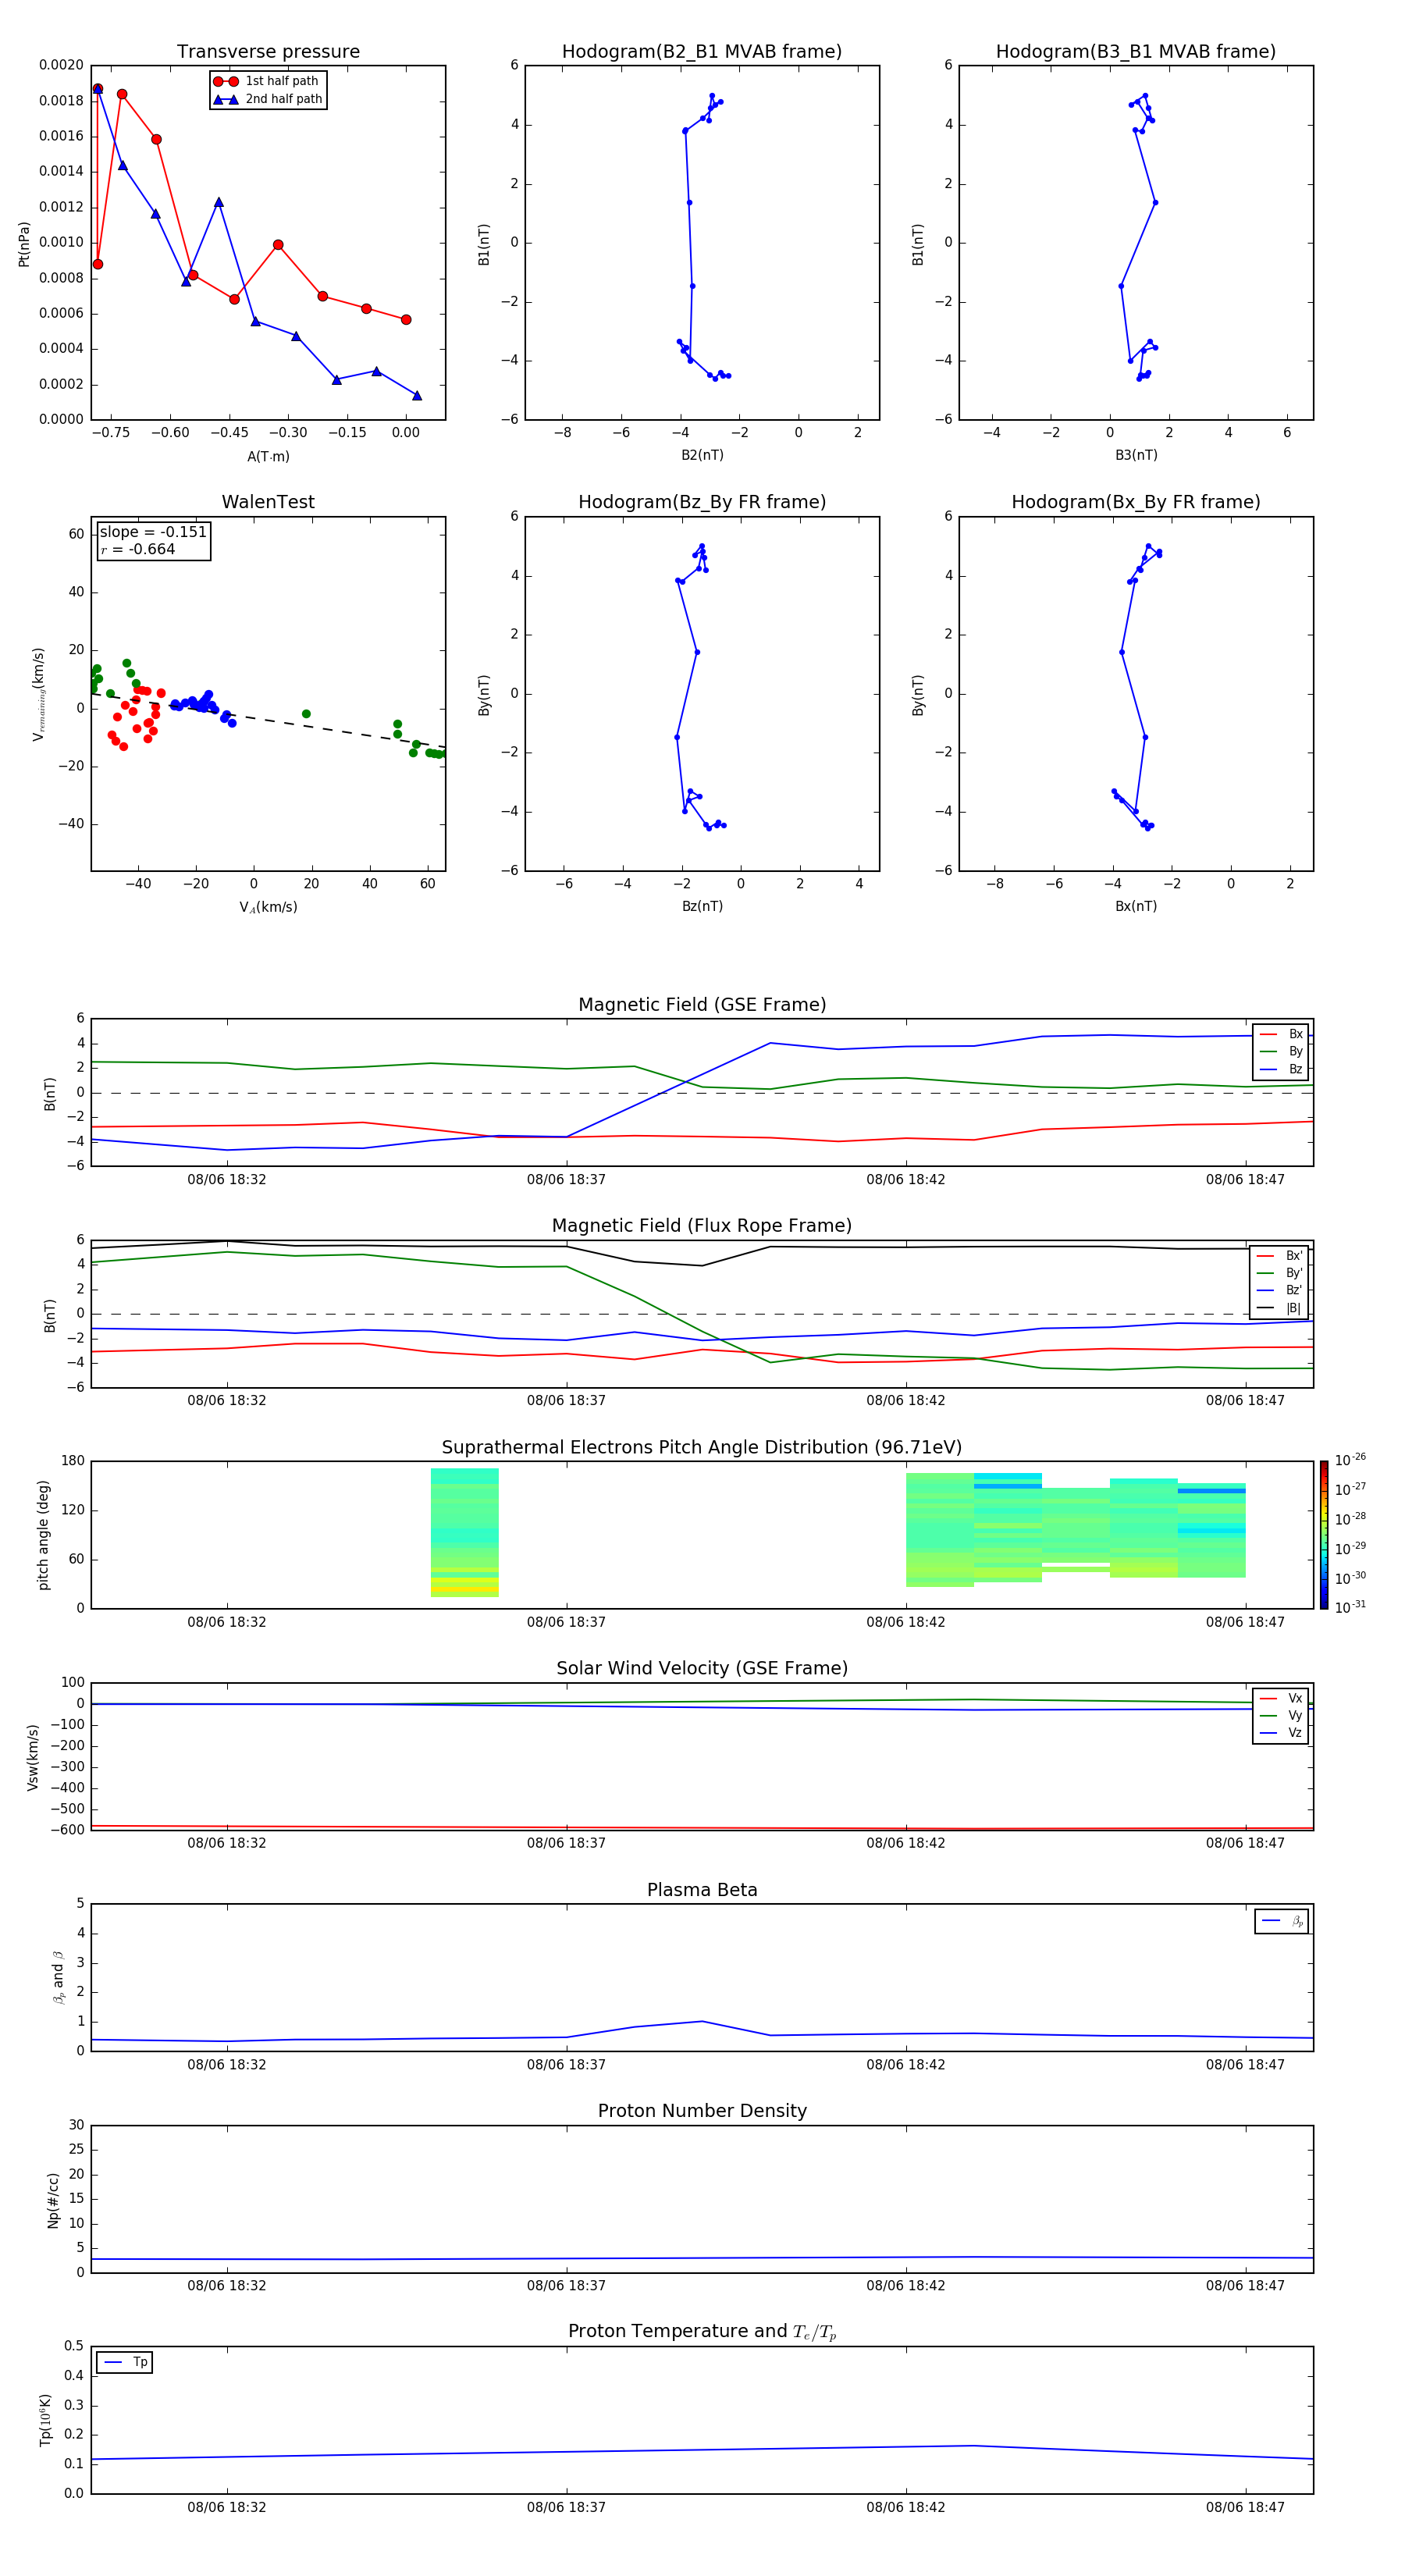Click the βp legend in Plasma Beta plot
Screen dimensions: 1405x2576
point(1282,1921)
